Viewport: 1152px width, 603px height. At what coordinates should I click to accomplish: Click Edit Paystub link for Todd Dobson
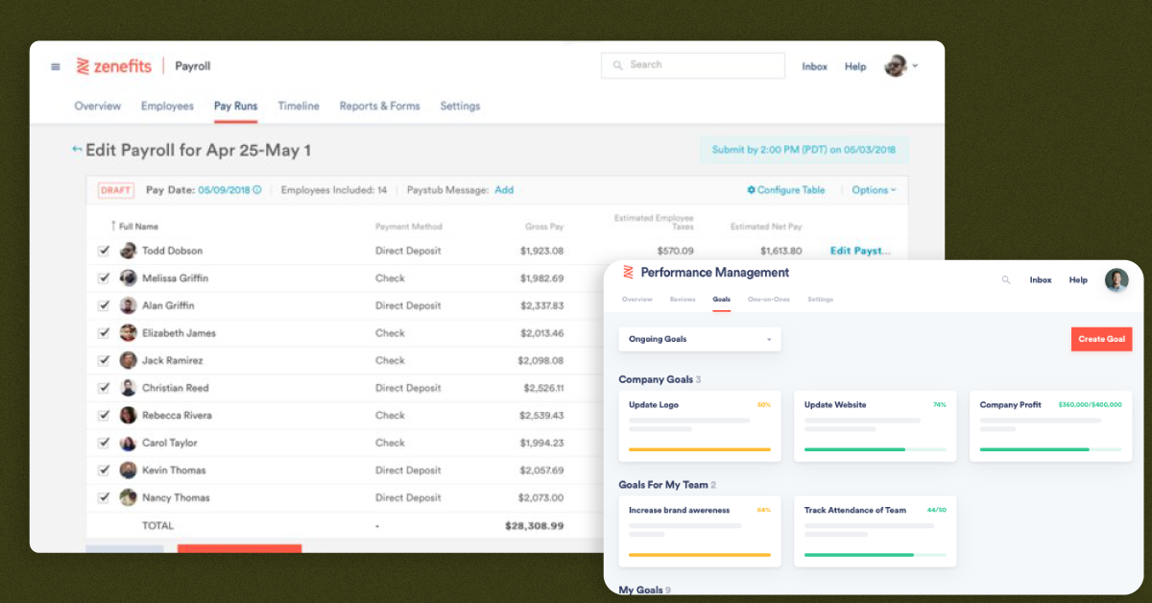coord(861,251)
